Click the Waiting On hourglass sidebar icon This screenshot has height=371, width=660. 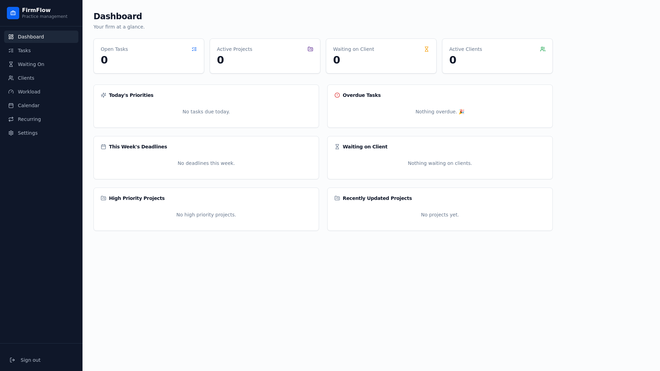point(11,64)
